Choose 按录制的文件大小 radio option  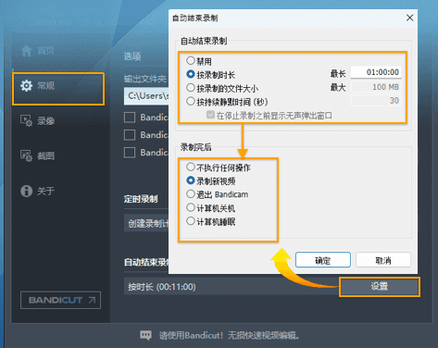191,88
